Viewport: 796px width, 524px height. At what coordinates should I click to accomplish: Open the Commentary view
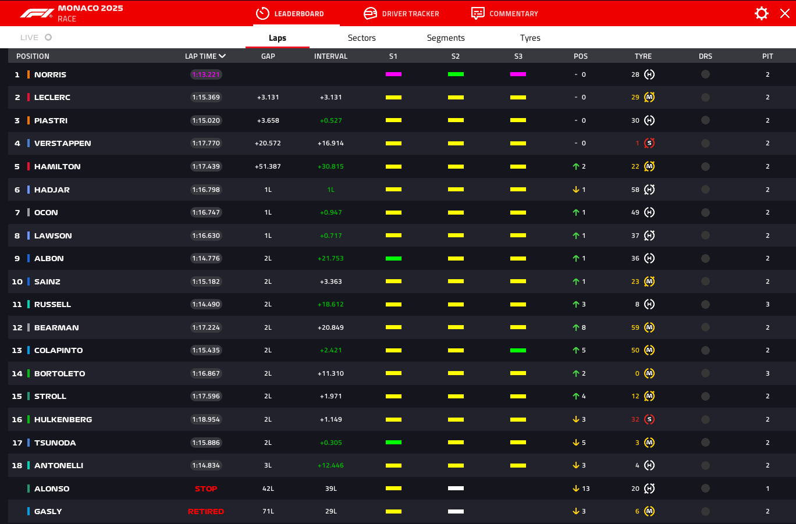point(504,13)
